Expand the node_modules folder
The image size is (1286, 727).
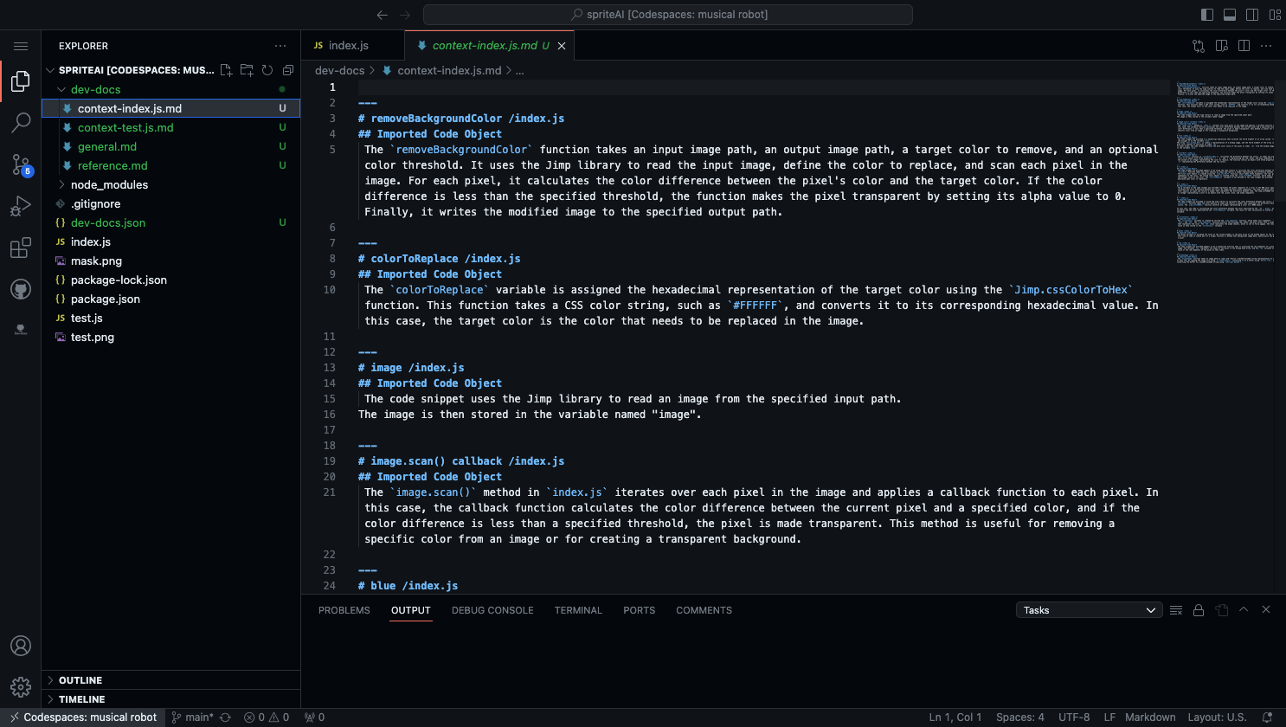109,184
